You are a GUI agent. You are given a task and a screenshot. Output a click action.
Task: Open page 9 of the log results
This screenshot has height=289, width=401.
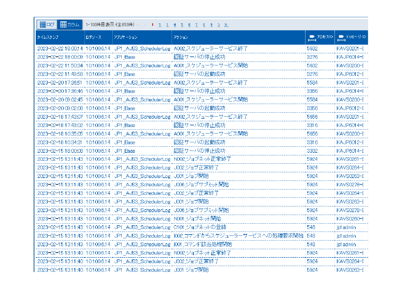(x=211, y=25)
